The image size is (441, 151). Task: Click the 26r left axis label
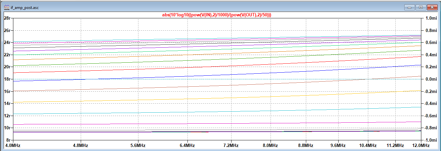click(7, 30)
